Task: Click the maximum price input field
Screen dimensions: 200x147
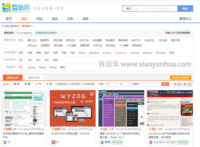Action: [125, 84]
